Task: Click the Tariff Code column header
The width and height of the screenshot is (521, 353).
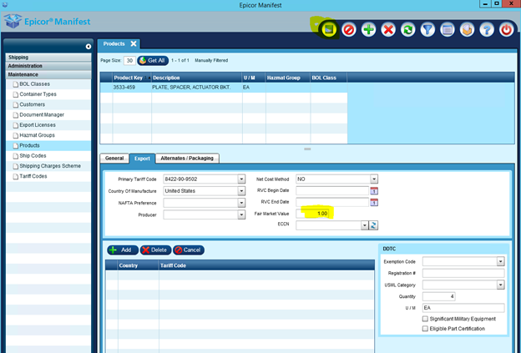Action: click(267, 265)
